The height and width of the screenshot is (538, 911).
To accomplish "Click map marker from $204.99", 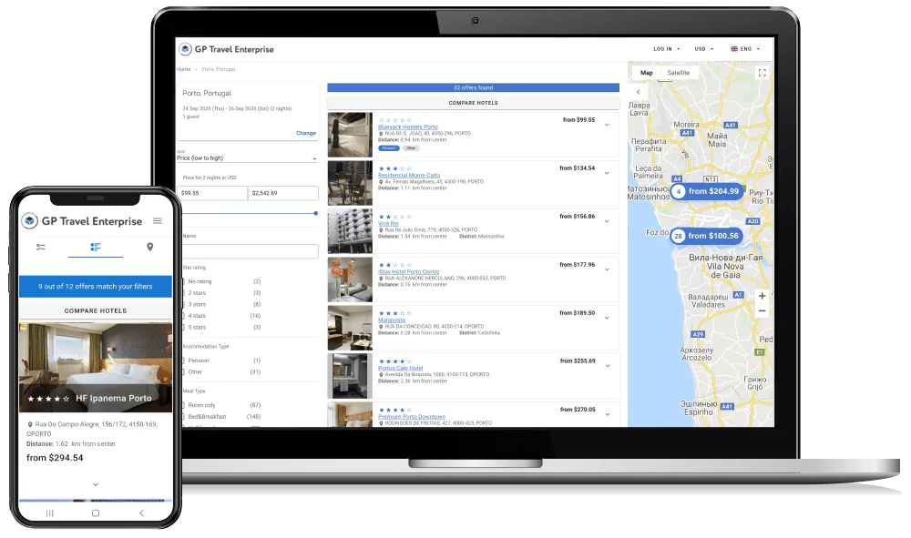I will click(707, 191).
